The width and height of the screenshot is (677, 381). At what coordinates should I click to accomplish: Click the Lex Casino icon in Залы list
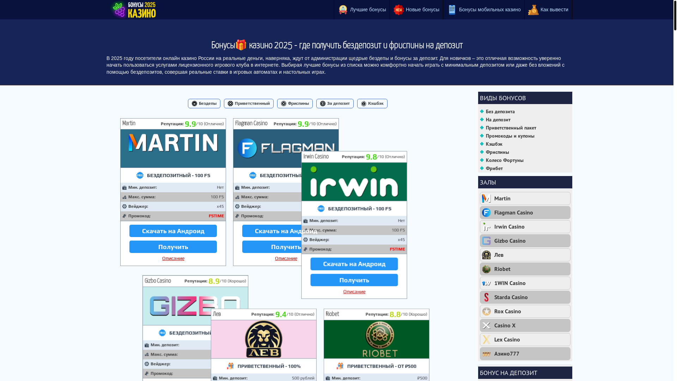[486, 339]
